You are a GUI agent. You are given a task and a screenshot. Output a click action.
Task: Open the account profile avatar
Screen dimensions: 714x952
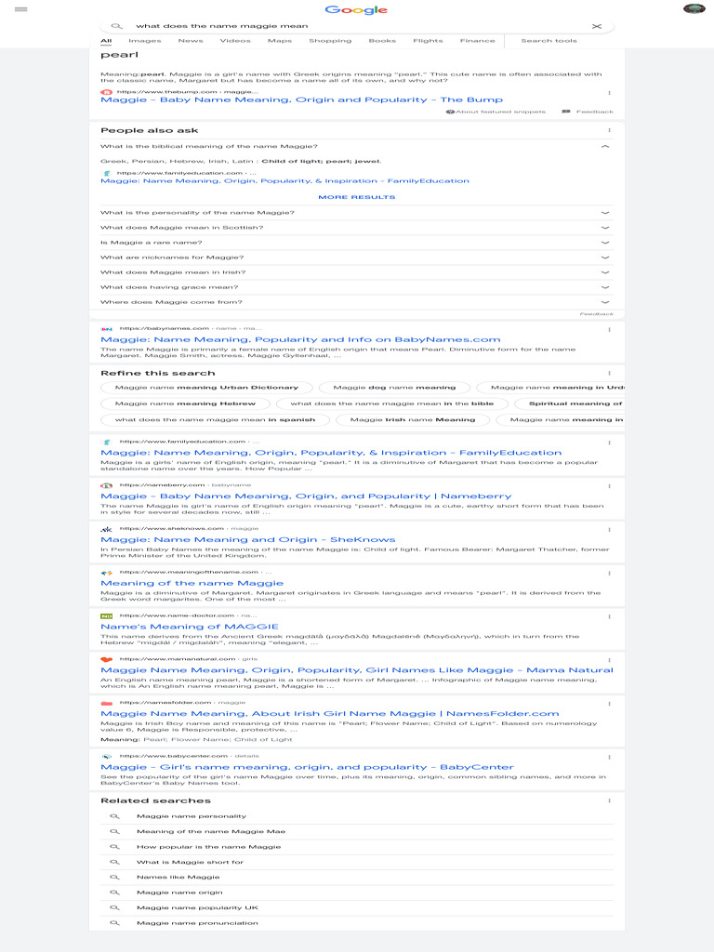pos(694,8)
